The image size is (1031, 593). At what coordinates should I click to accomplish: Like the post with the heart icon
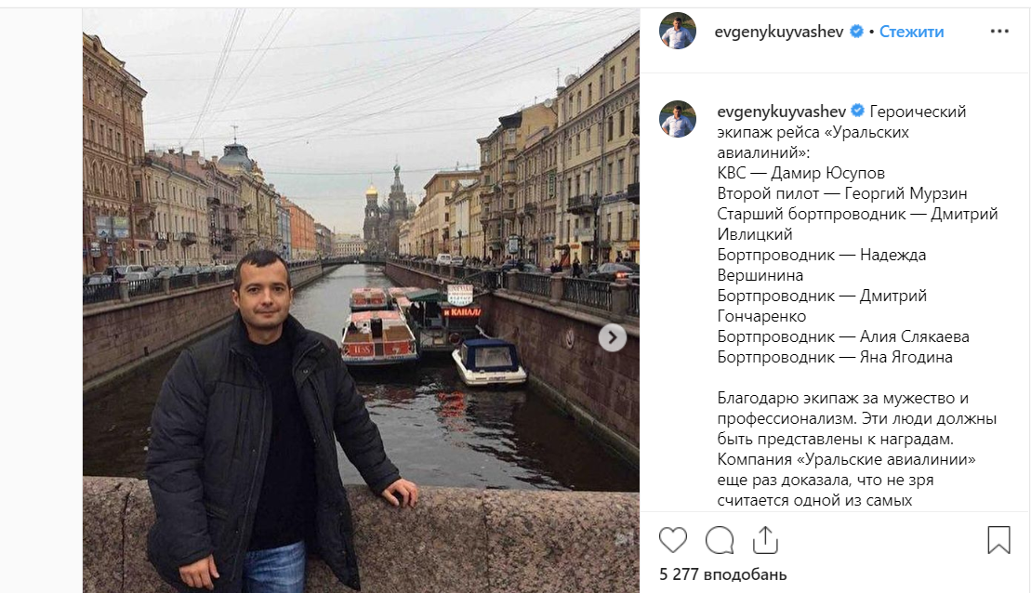click(x=673, y=540)
